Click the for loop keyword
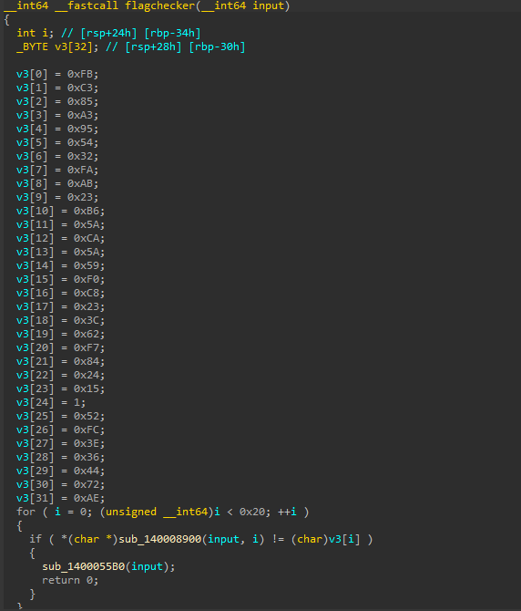This screenshot has height=611, width=521. pyautogui.click(x=26, y=512)
